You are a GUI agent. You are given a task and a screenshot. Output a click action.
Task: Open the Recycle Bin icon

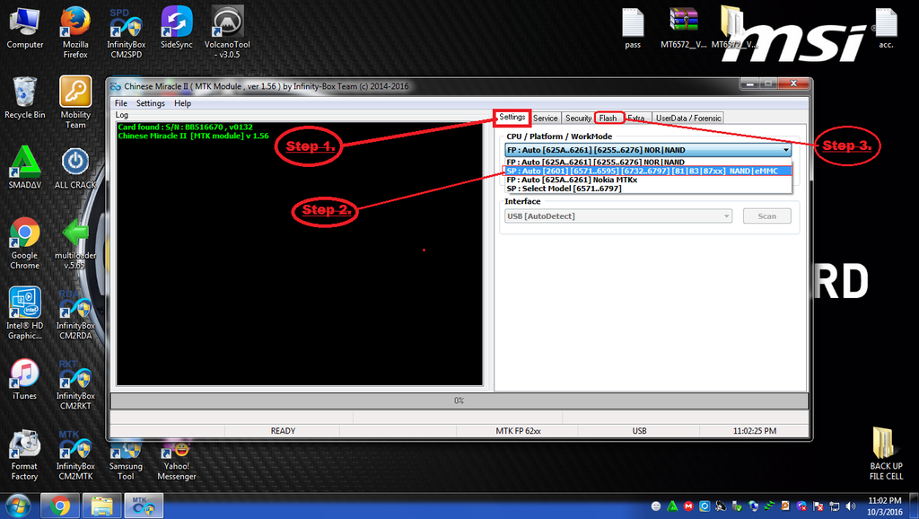pyautogui.click(x=25, y=92)
